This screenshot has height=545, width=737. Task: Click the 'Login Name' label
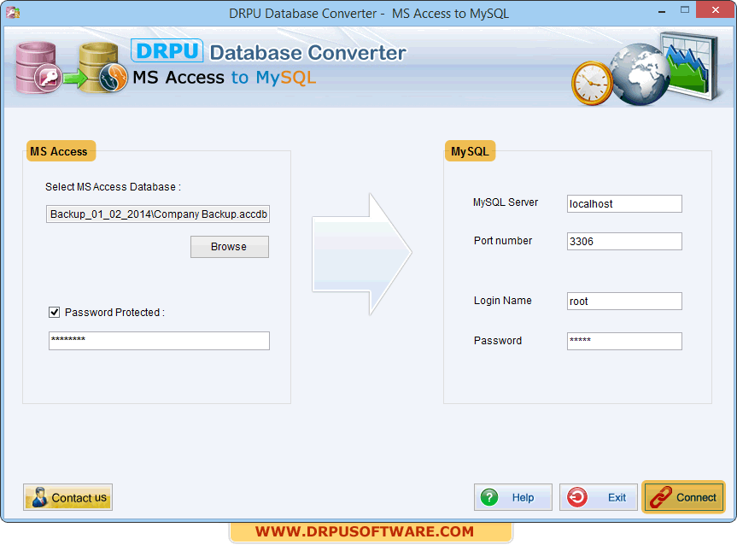(502, 300)
